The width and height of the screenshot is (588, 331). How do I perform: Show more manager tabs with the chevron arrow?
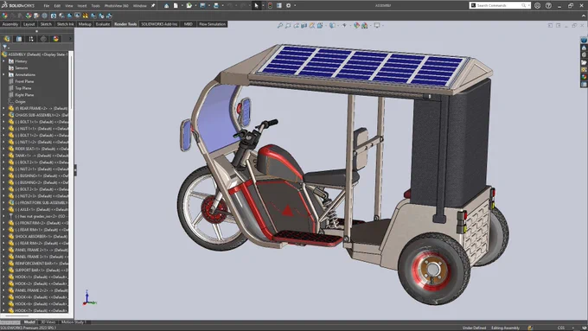pyautogui.click(x=70, y=39)
